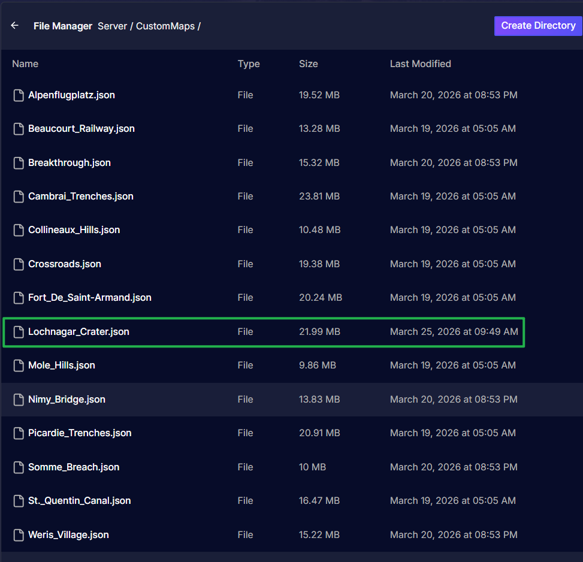The width and height of the screenshot is (583, 562).
Task: Sort by the Name column header
Action: (25, 64)
